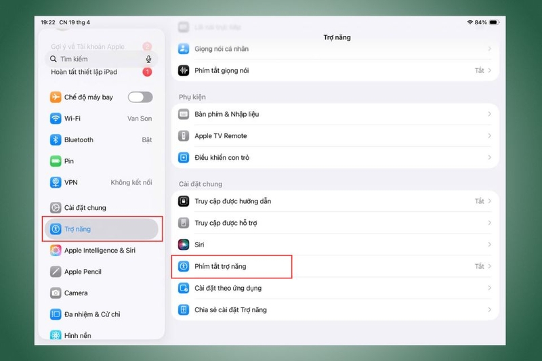Click Chia sẻ cài đặt Trợ năng label

[230, 310]
